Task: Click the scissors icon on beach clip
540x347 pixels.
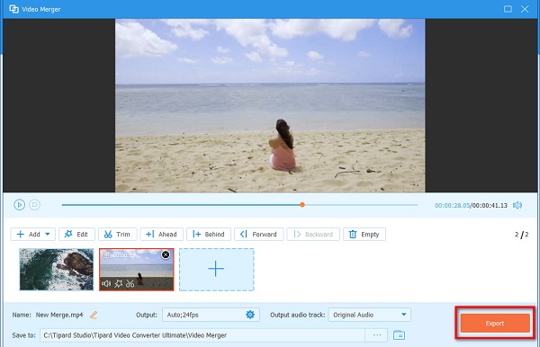Action: [x=130, y=284]
